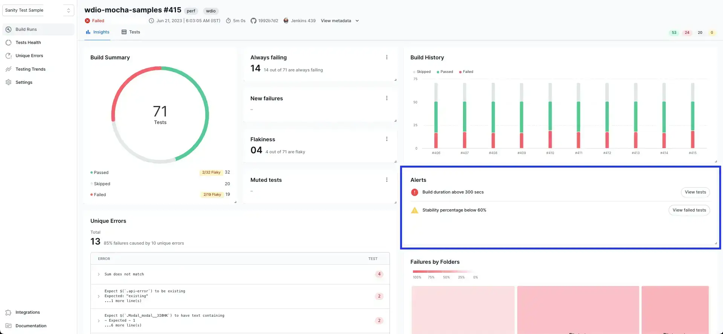Click the Testing Trends chart icon
The image size is (723, 334).
tap(9, 69)
